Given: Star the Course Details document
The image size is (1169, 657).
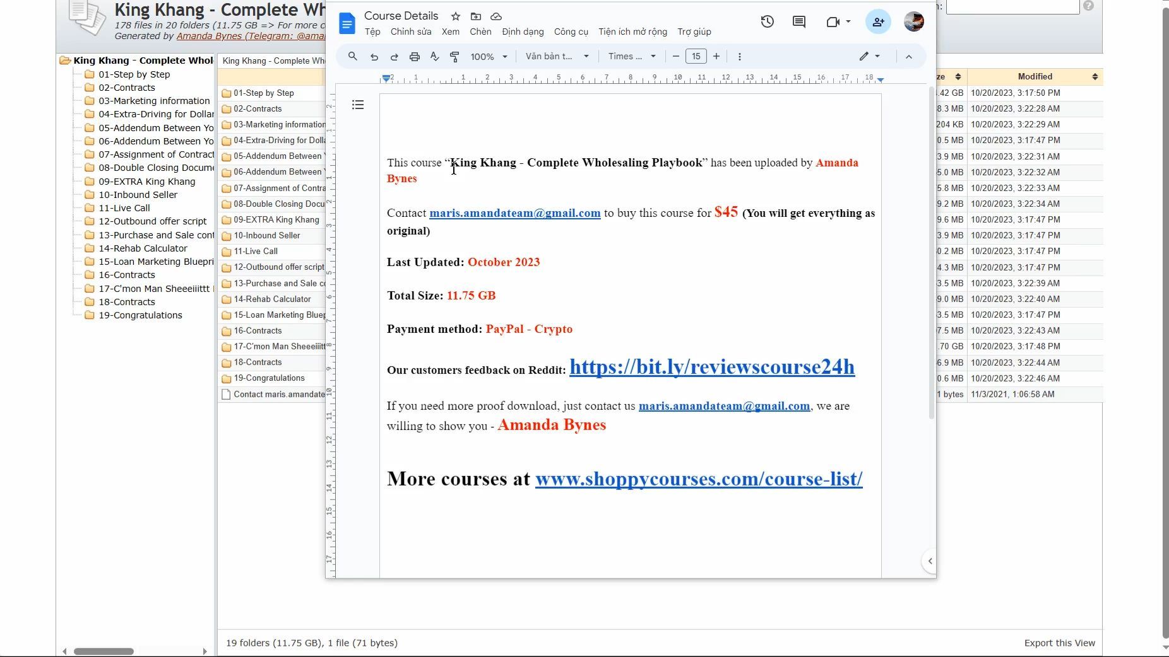Looking at the screenshot, I should (x=456, y=16).
